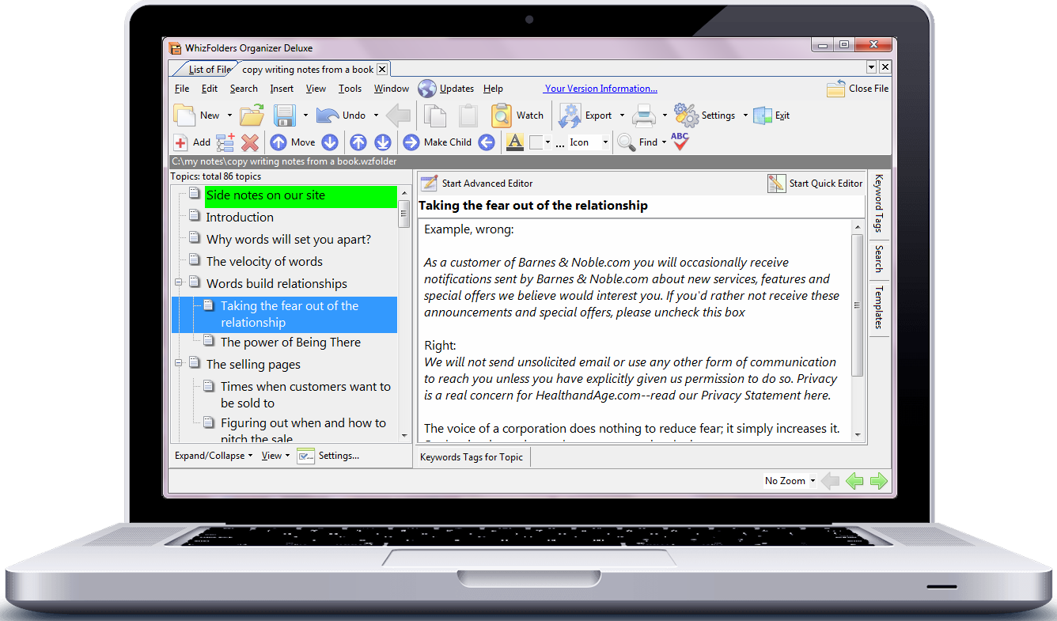Click the Exit icon

coord(763,115)
